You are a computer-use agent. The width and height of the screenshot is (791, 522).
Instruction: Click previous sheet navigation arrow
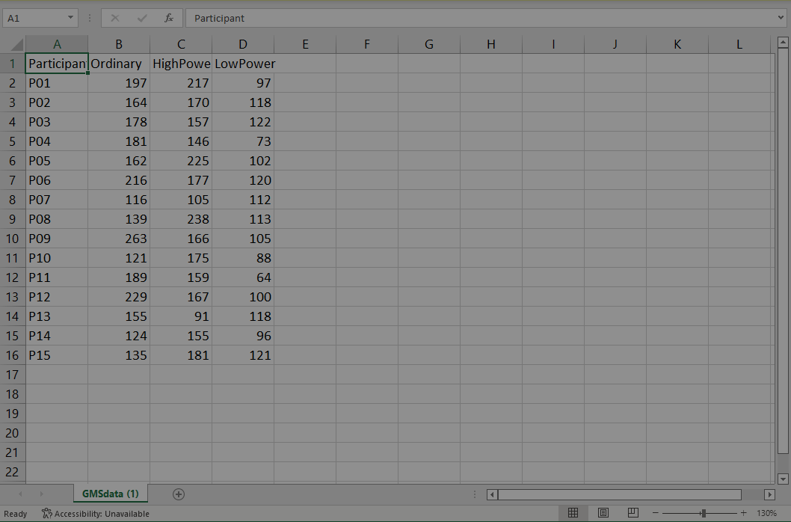point(20,494)
